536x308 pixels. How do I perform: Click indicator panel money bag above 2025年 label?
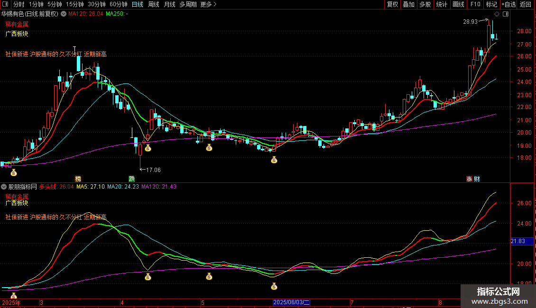pos(14,296)
